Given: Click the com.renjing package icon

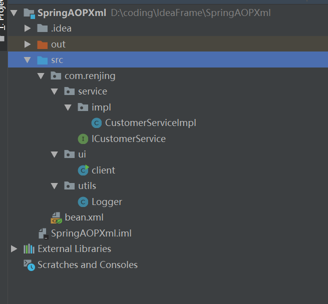Looking at the screenshot, I should pyautogui.click(x=56, y=75).
